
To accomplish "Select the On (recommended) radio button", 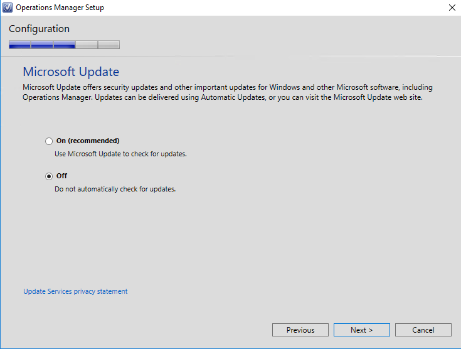I will tap(49, 141).
